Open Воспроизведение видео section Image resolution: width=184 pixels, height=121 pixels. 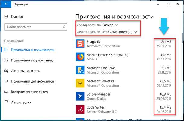[x=29, y=92]
